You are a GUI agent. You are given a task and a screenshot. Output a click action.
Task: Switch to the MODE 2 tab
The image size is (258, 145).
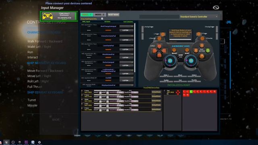(x=100, y=14)
